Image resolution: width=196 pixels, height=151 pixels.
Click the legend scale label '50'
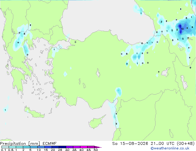[96, 150]
